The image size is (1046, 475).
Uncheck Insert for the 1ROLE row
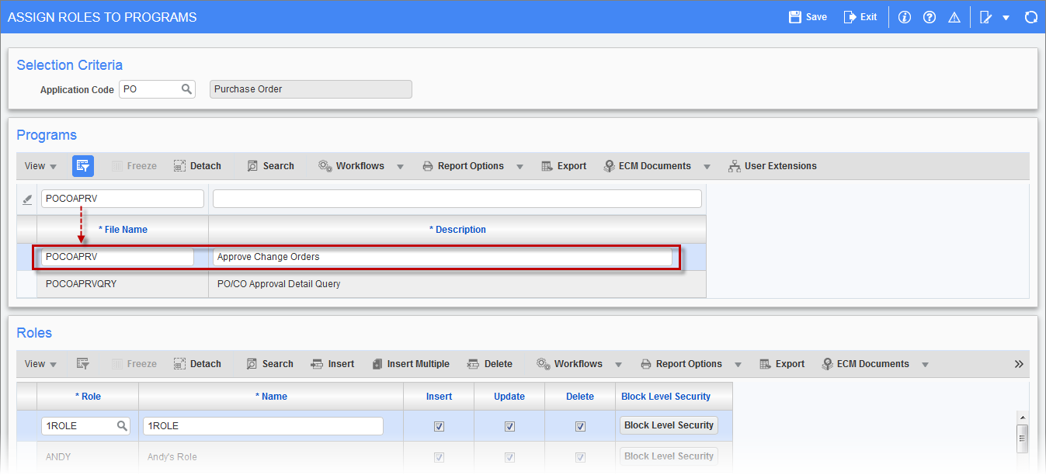point(439,425)
